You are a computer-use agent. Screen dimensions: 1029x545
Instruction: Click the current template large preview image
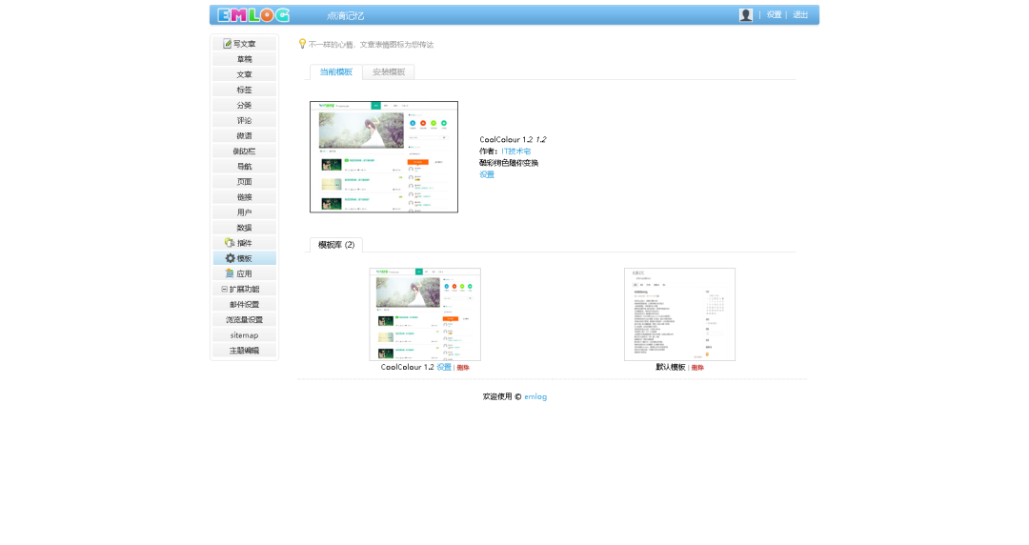(x=383, y=156)
